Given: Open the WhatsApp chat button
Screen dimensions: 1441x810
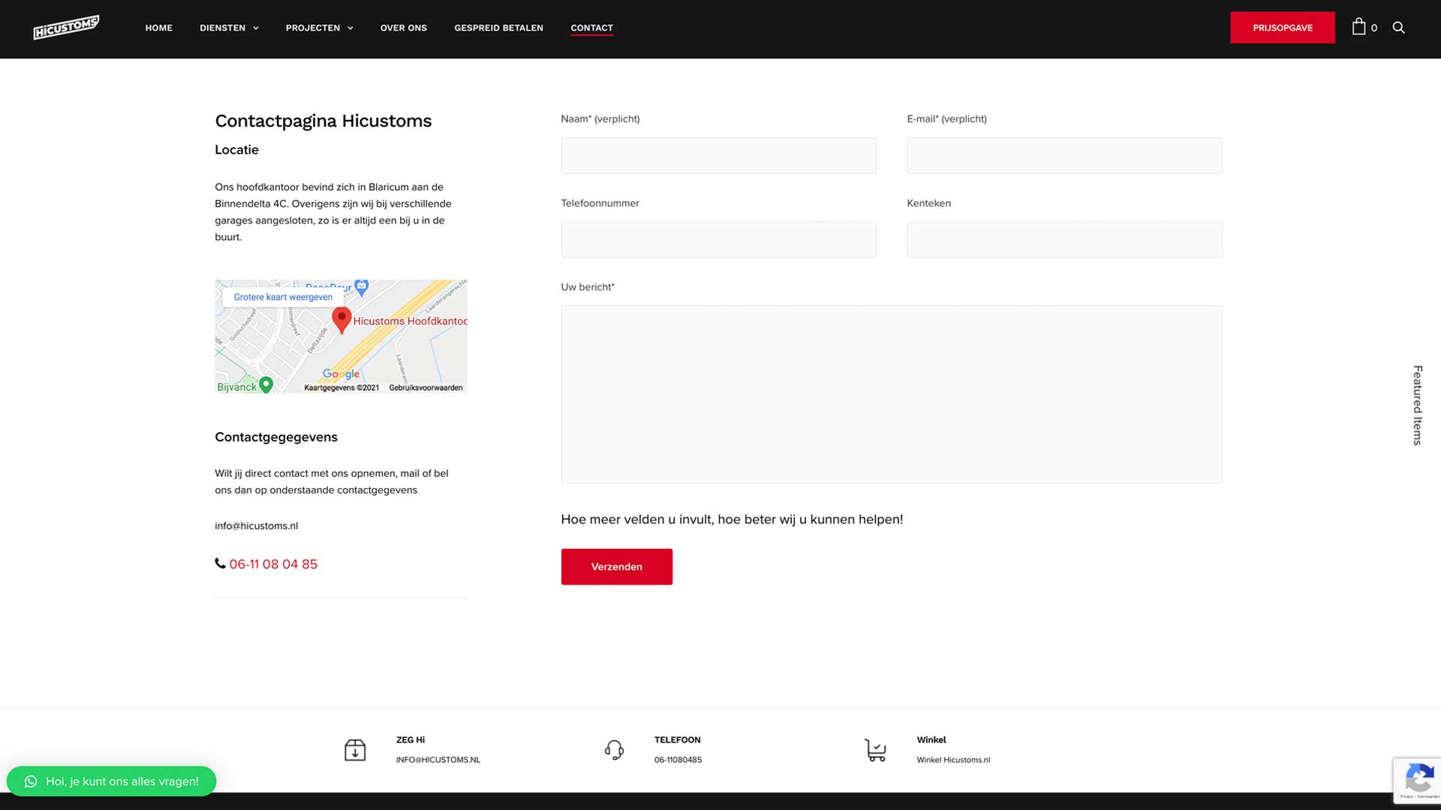Looking at the screenshot, I should [x=112, y=781].
